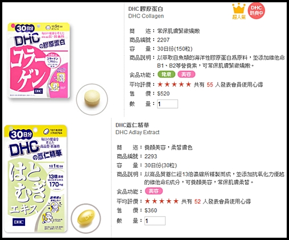Open the DHC 膠原蛋白 product title link

coord(146,9)
